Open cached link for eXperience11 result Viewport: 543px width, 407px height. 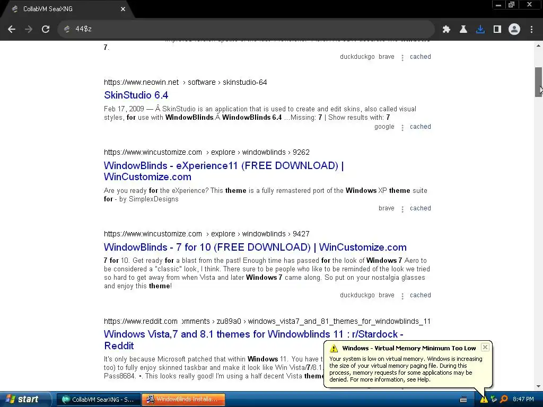click(421, 208)
